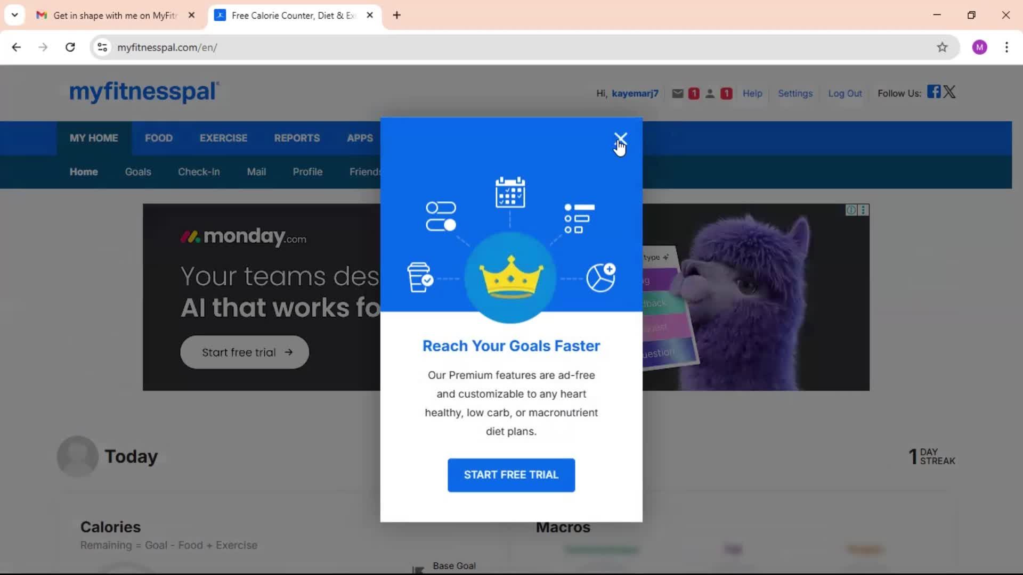Go back to previous page

pyautogui.click(x=17, y=47)
